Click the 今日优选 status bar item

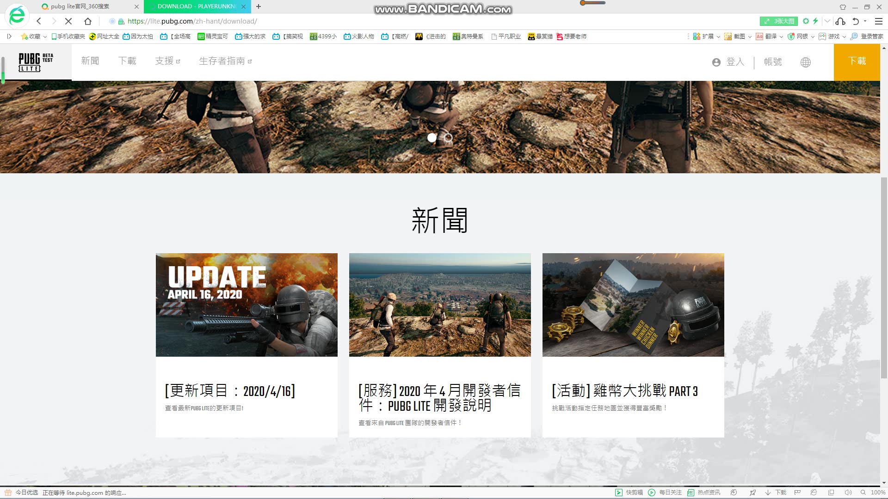pyautogui.click(x=22, y=493)
